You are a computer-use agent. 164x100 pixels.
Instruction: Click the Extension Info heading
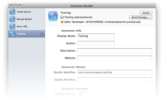click(71, 31)
